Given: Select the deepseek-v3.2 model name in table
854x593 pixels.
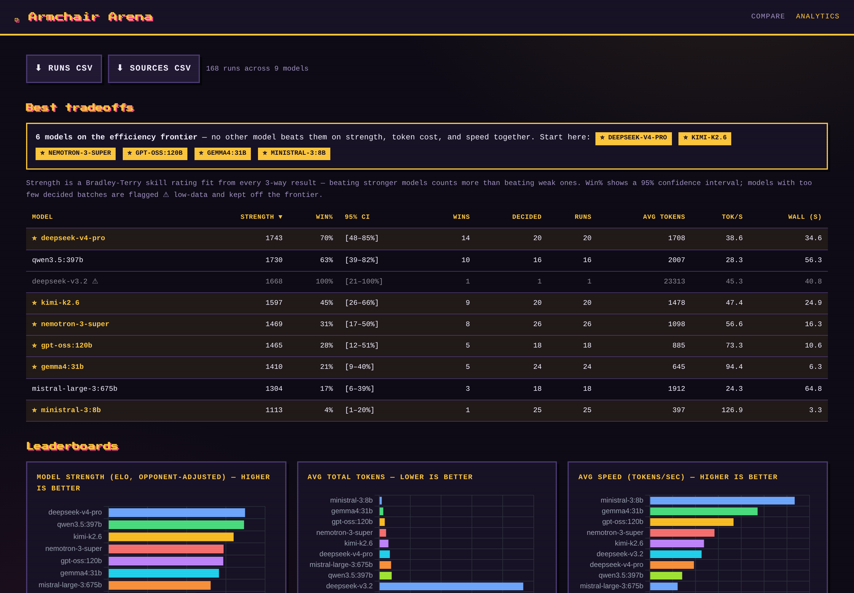Looking at the screenshot, I should pyautogui.click(x=60, y=281).
